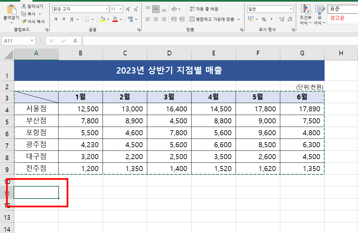Screen dimensions: 358x233
Task: Apply percent style
Action: 264,19
